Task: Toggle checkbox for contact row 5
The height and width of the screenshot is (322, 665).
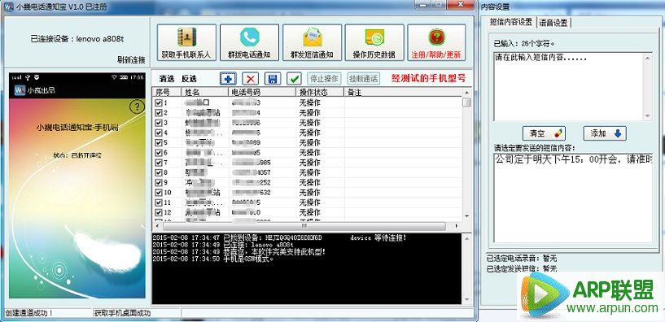Action: click(159, 143)
